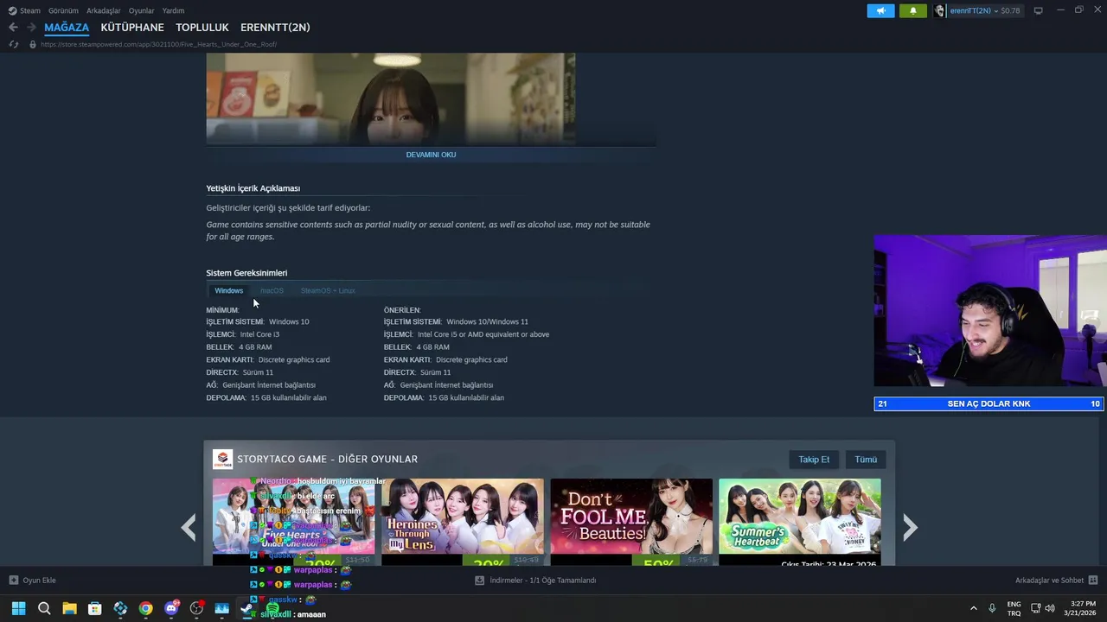Viewport: 1107px width, 622px height.
Task: Click the store URL address field
Action: [x=158, y=44]
